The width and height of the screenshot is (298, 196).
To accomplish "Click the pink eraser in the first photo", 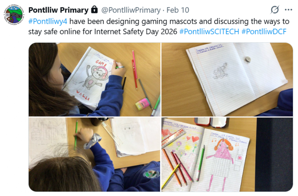I will [142, 104].
